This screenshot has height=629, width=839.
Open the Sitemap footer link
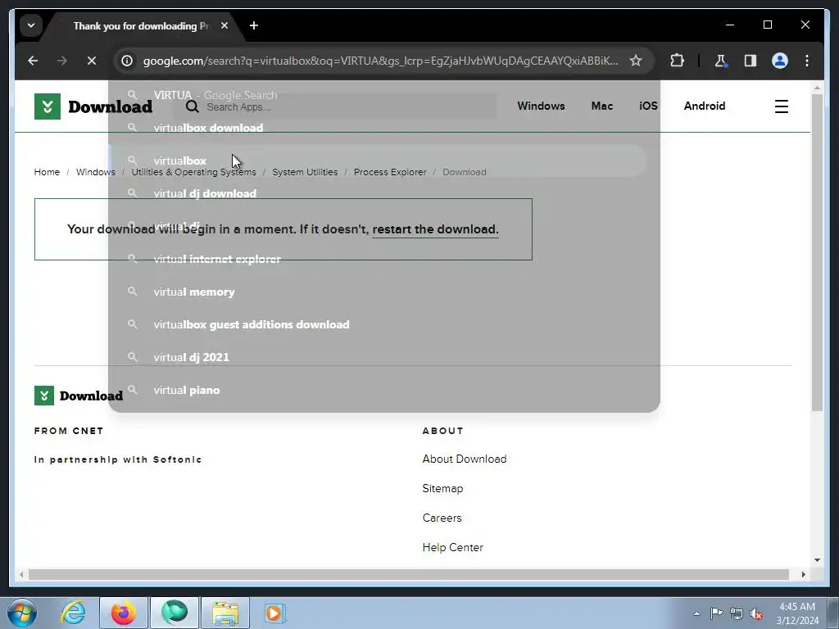pyautogui.click(x=442, y=488)
